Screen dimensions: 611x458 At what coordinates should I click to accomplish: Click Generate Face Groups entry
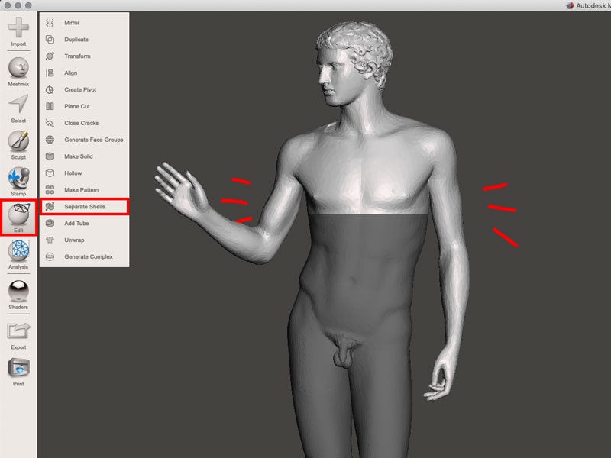point(93,140)
